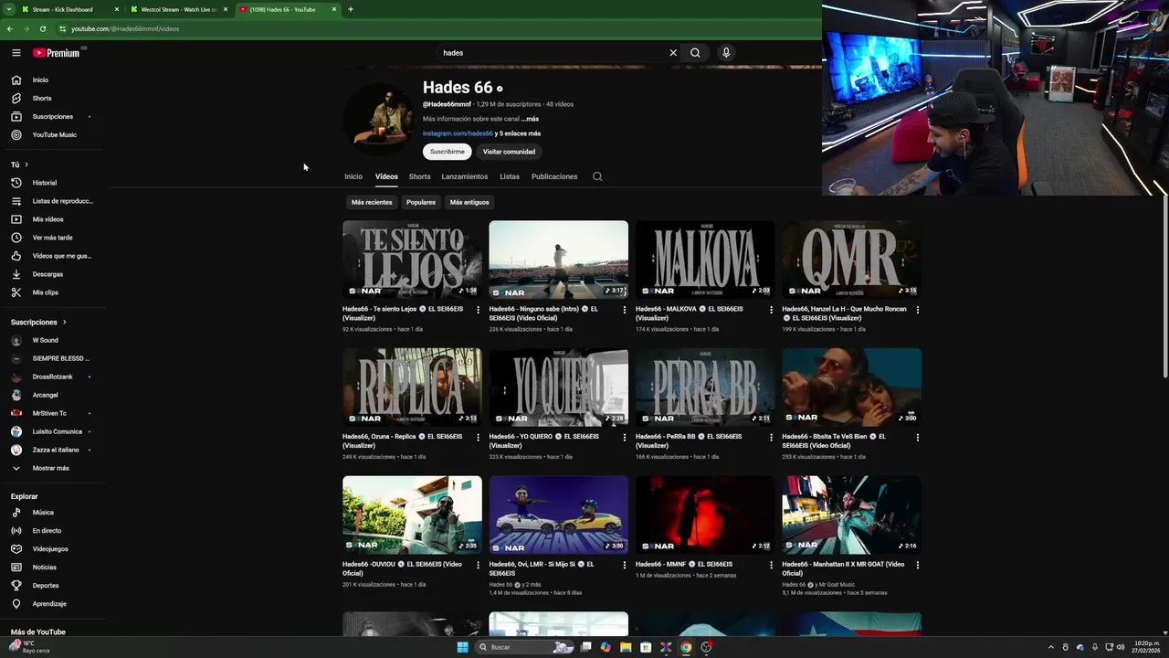The image size is (1169, 658).
Task: Switch to Westcol Stream browser tab
Action: click(x=178, y=9)
